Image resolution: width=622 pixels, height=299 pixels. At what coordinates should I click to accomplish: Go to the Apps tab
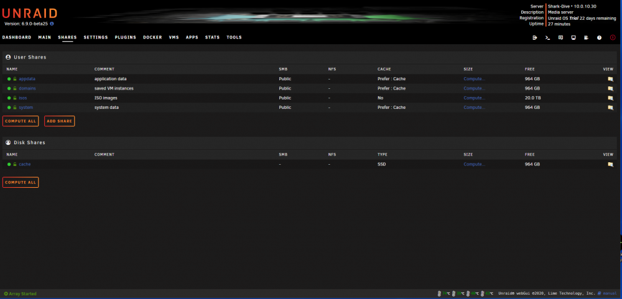(192, 37)
